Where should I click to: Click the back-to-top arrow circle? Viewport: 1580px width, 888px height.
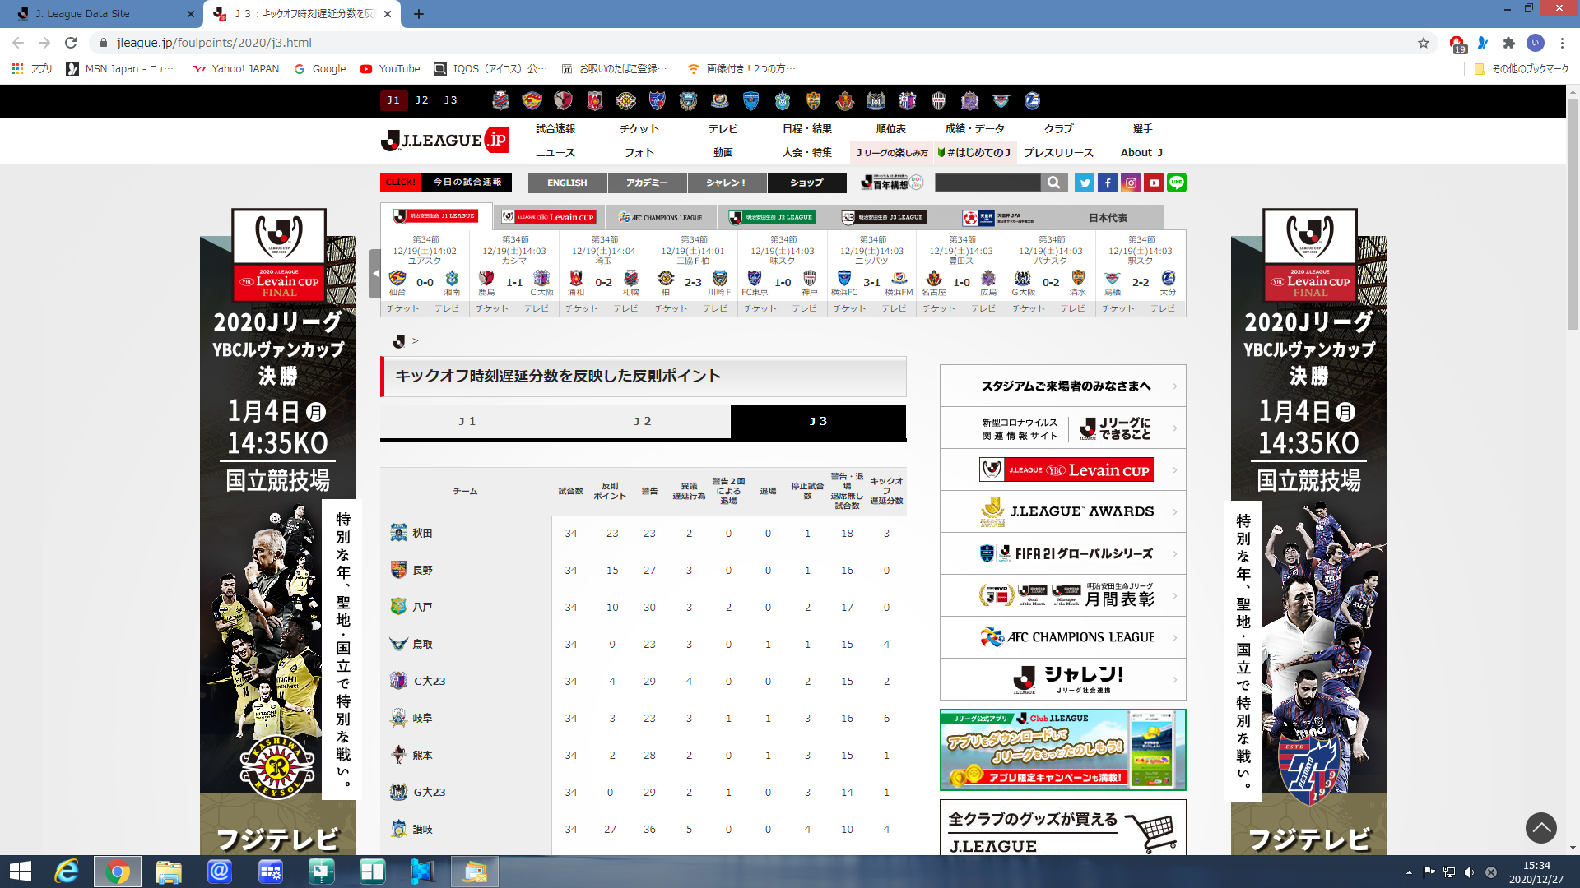(x=1540, y=827)
